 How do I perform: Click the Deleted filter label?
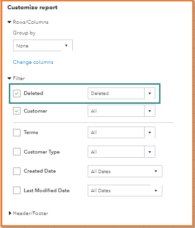tap(34, 93)
